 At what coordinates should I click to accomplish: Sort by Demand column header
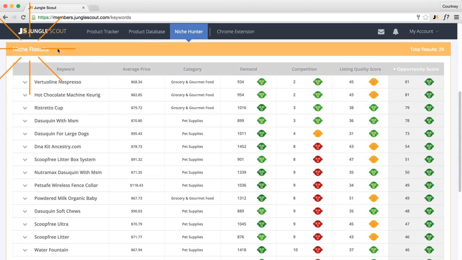pyautogui.click(x=248, y=69)
